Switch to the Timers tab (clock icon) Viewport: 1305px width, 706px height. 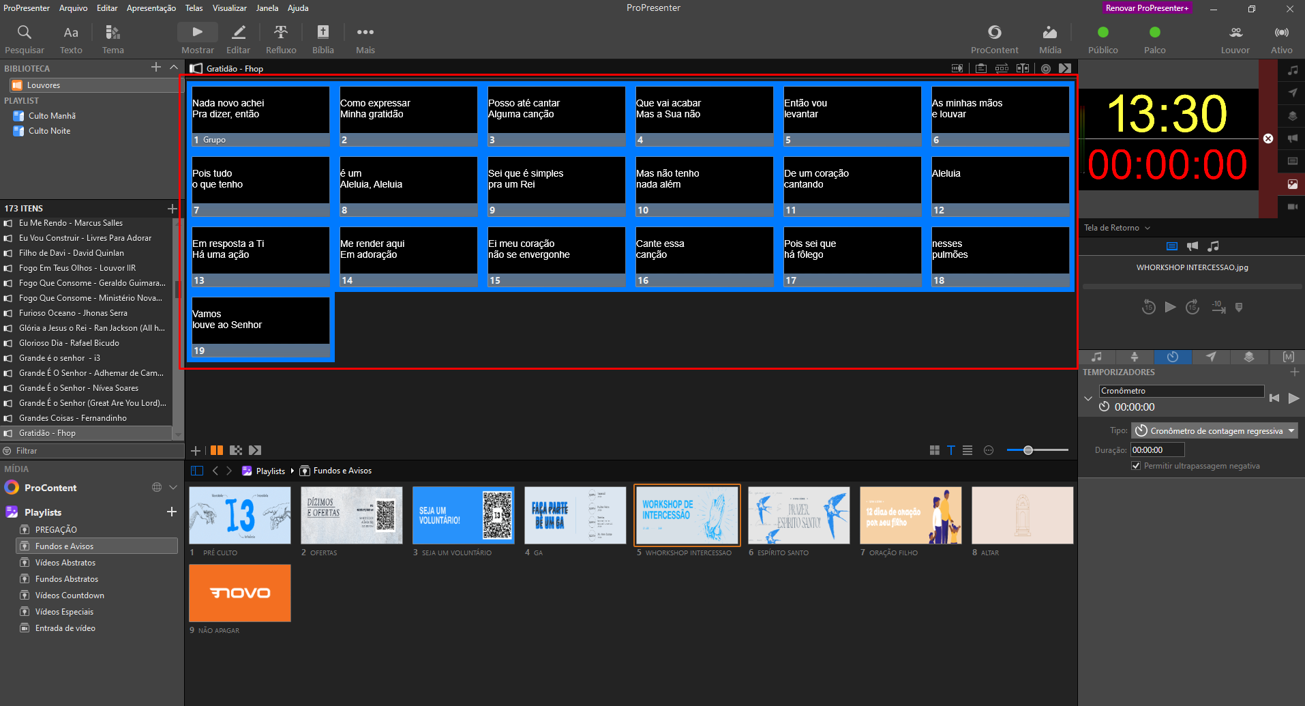tap(1173, 357)
